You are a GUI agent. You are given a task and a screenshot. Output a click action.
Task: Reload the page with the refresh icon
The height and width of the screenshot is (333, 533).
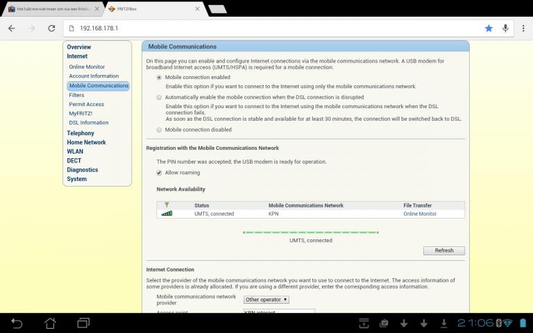pyautogui.click(x=51, y=28)
